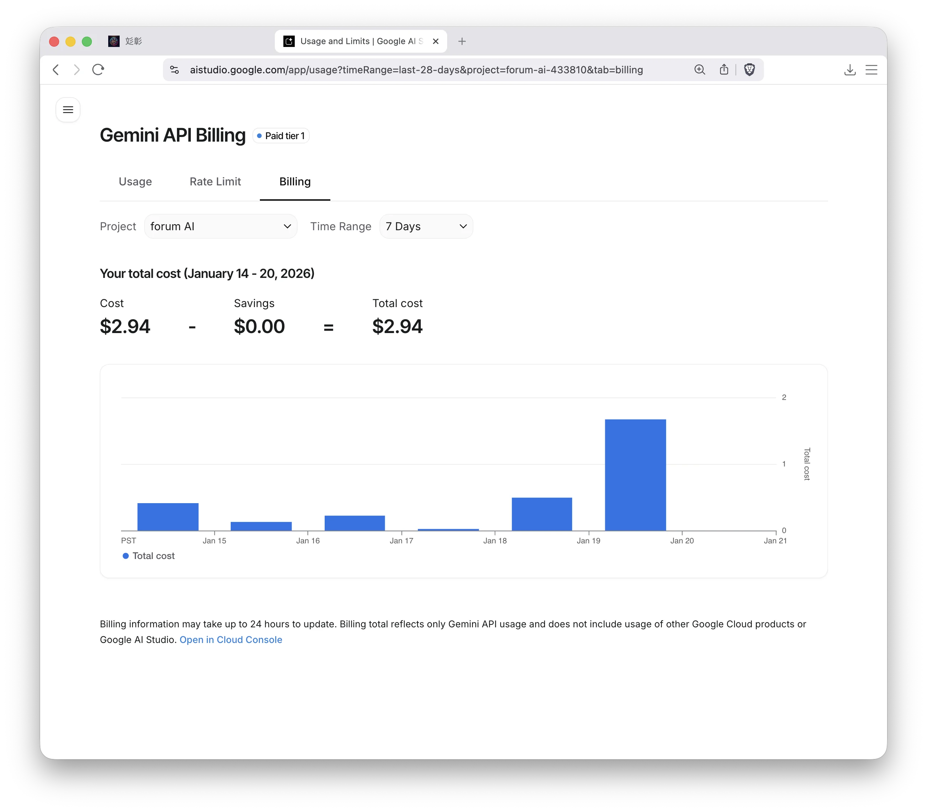This screenshot has height=812, width=927.
Task: Expand the Time Range 7 Days dropdown
Action: [426, 226]
